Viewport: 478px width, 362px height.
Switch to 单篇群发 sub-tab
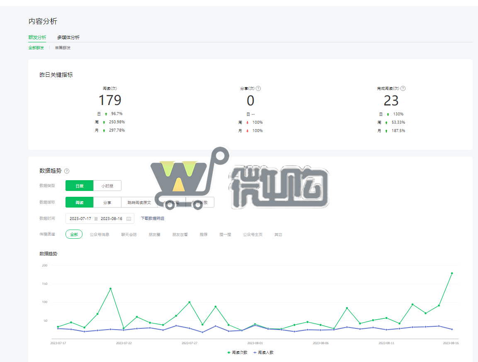tap(63, 48)
